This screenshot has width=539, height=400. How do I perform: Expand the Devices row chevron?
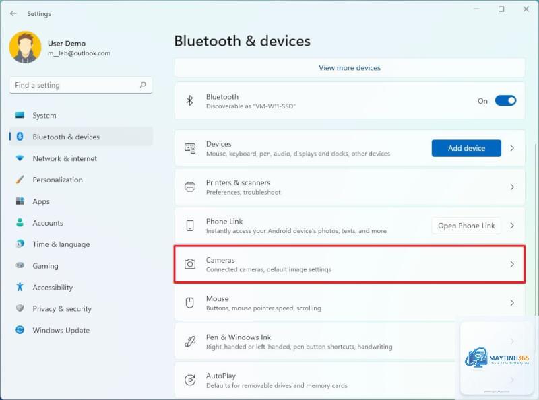512,148
